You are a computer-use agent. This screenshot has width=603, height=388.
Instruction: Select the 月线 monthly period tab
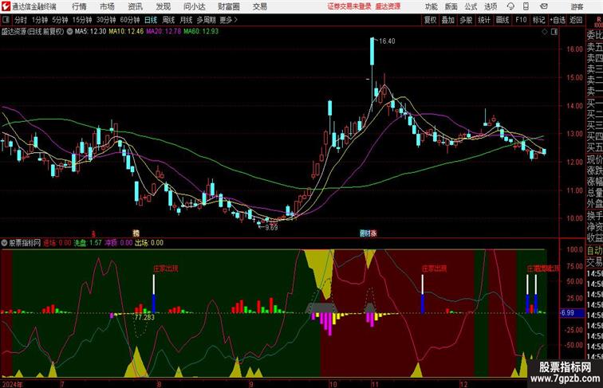click(186, 20)
